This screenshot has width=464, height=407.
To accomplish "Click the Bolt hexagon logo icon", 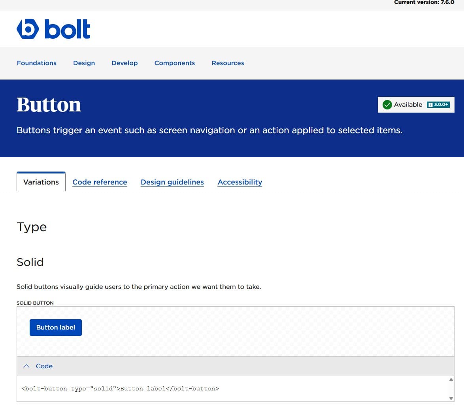I will (28, 29).
